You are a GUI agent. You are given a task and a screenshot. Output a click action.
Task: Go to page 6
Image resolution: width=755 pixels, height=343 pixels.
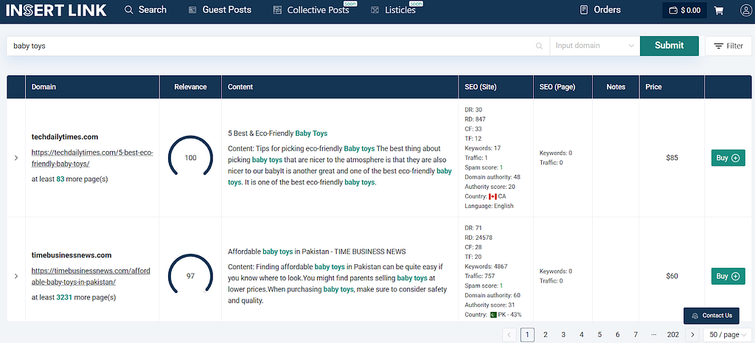click(617, 334)
